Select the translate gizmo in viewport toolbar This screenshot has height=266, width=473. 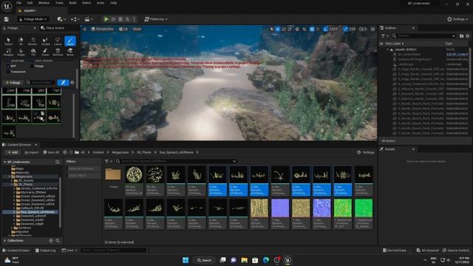point(278,29)
